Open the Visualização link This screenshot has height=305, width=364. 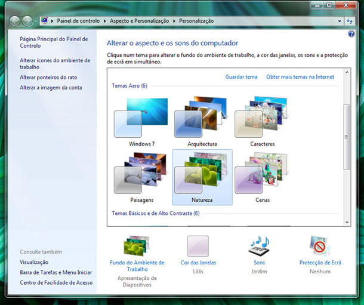coord(34,262)
